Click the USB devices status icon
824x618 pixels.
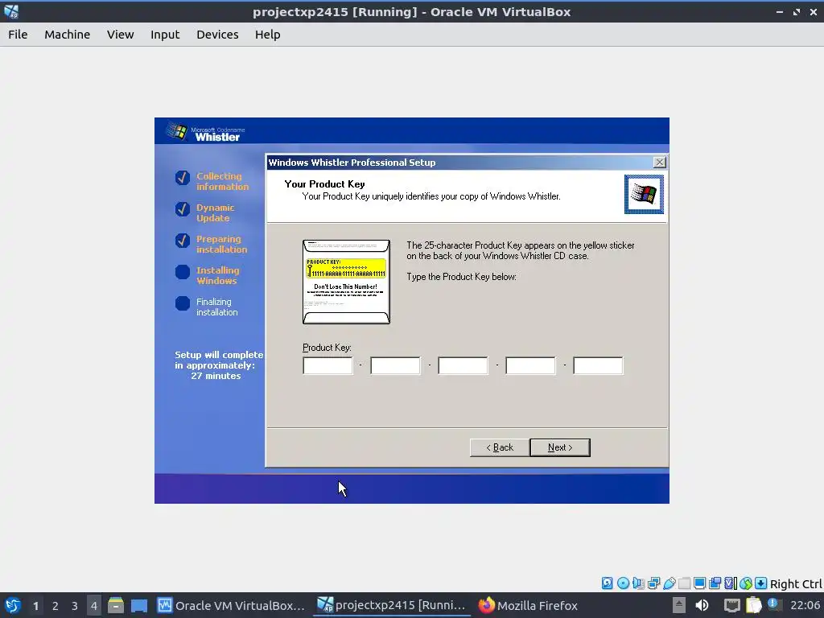click(x=669, y=583)
